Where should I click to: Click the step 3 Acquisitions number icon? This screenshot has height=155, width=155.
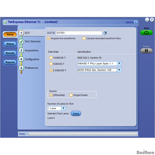pyautogui.click(x=21, y=50)
